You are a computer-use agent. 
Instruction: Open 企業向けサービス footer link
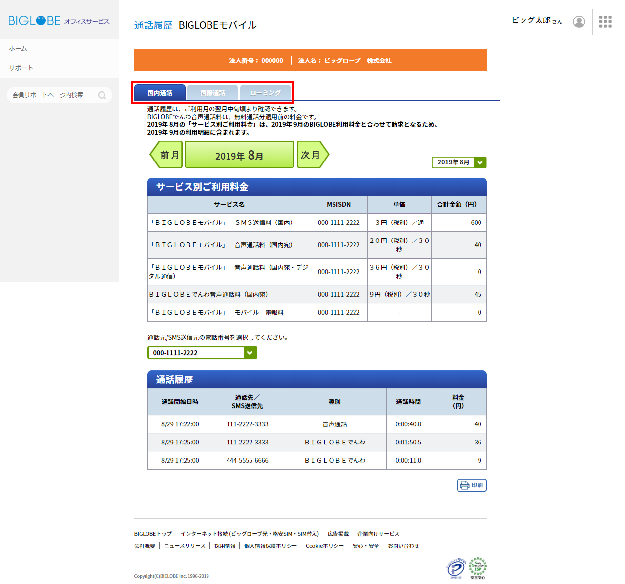[x=378, y=534]
